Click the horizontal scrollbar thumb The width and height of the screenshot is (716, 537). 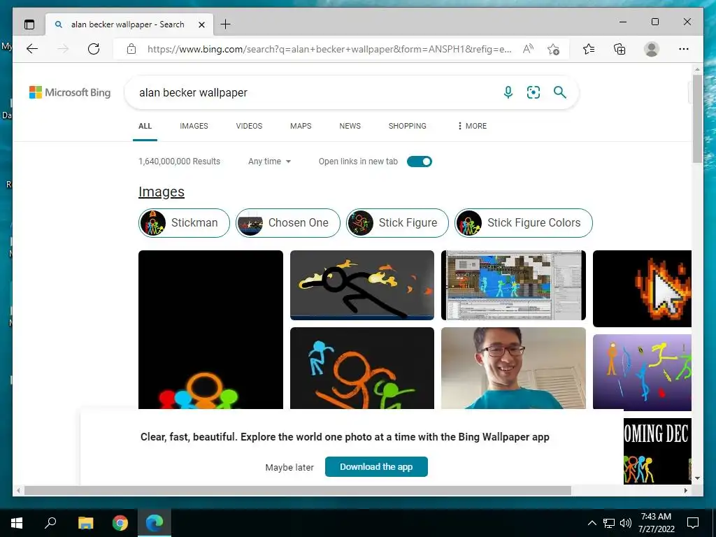(298, 490)
